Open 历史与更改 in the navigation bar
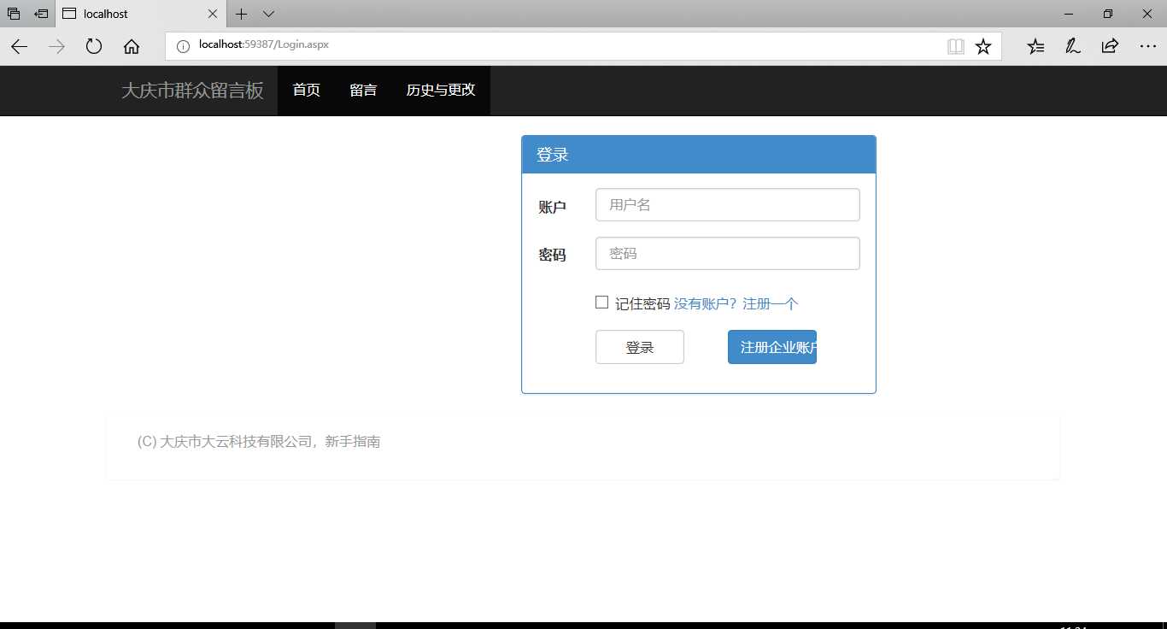Screen dimensions: 1167x629 (441, 91)
